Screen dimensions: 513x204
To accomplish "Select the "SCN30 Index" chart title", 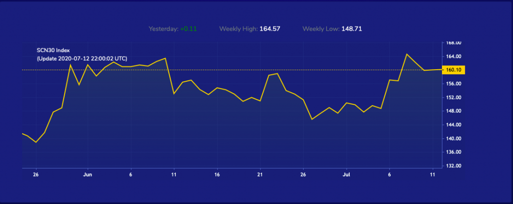I will (53, 50).
